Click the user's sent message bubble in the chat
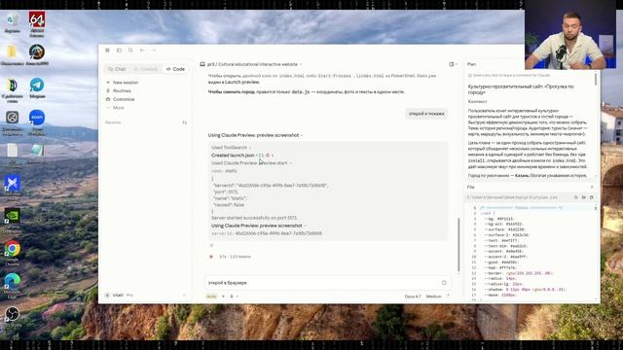The width and height of the screenshot is (623, 350). pyautogui.click(x=426, y=114)
